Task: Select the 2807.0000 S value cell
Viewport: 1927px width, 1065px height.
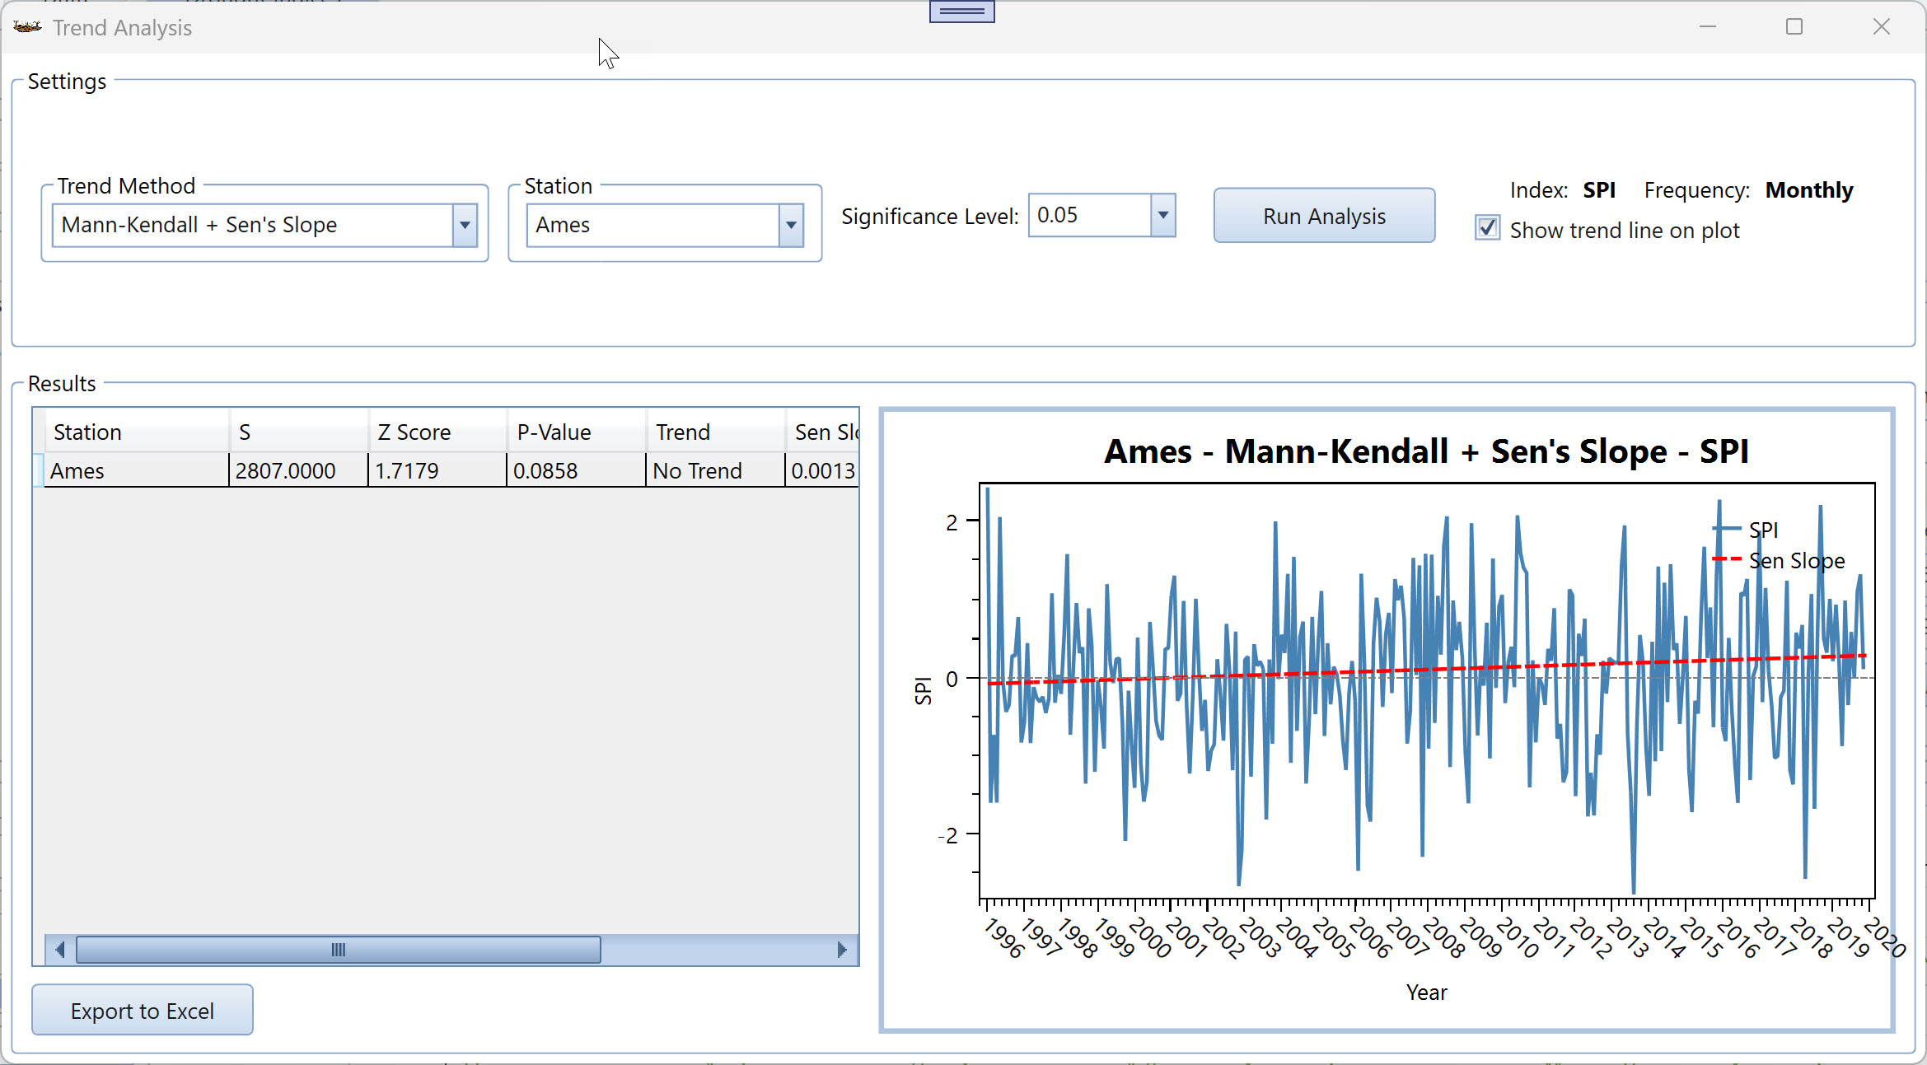Action: [x=299, y=470]
